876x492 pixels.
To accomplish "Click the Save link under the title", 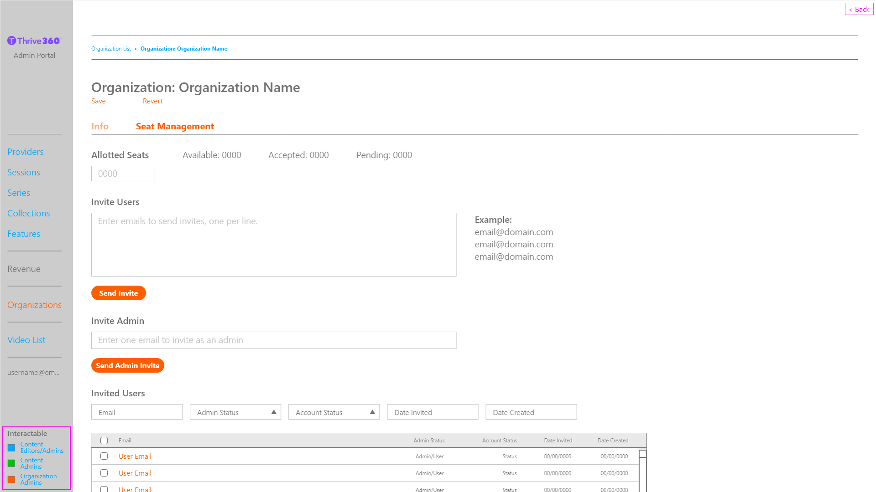I will point(98,101).
